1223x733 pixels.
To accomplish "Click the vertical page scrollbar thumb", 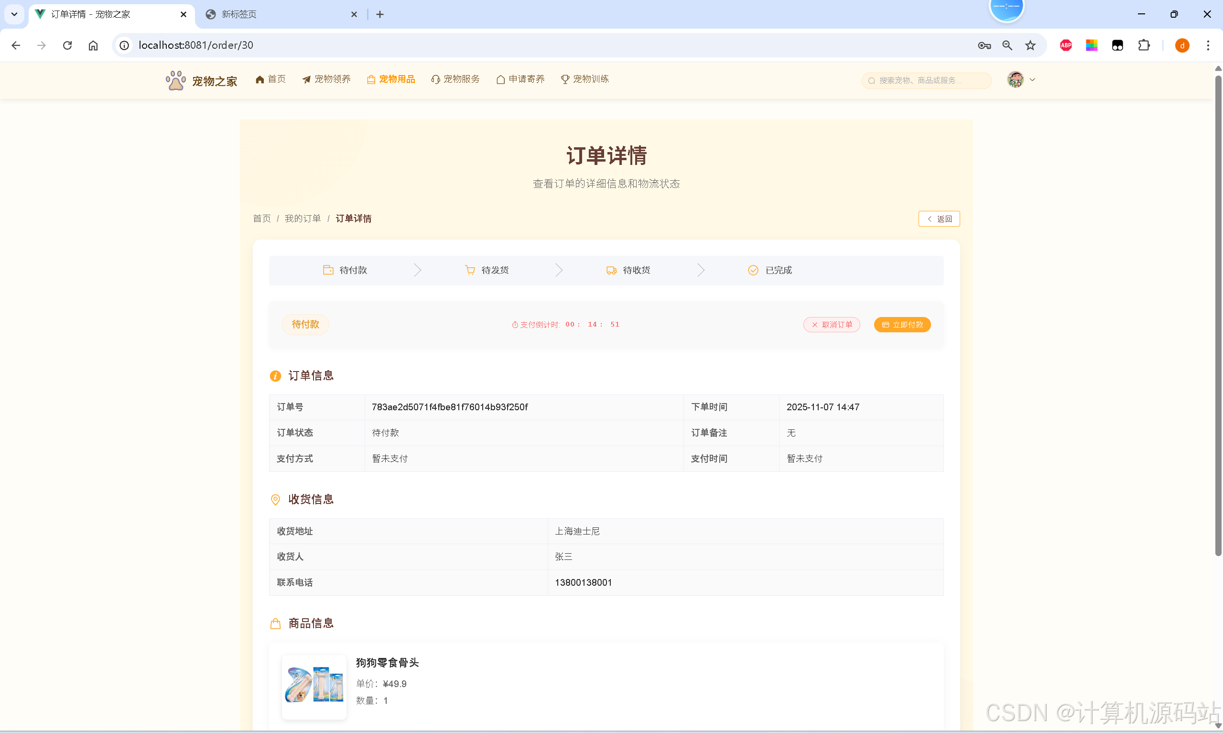I will point(1218,316).
